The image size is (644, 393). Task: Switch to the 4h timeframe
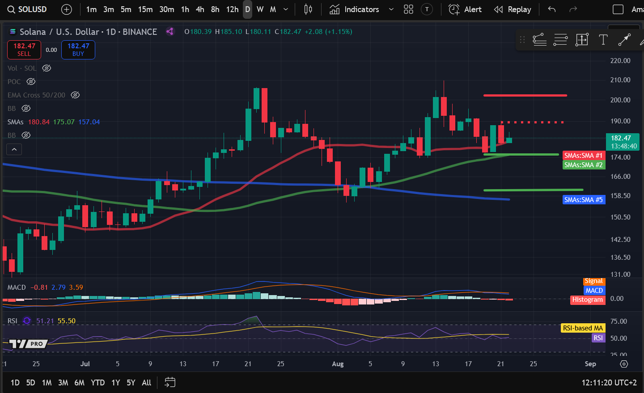200,9
